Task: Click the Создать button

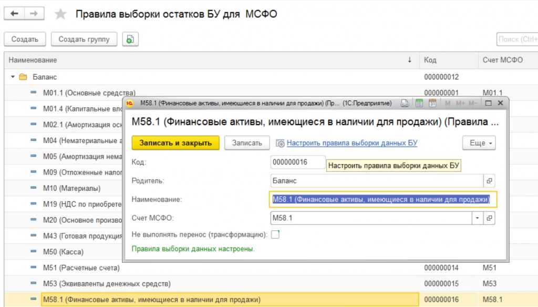Action: pos(25,39)
